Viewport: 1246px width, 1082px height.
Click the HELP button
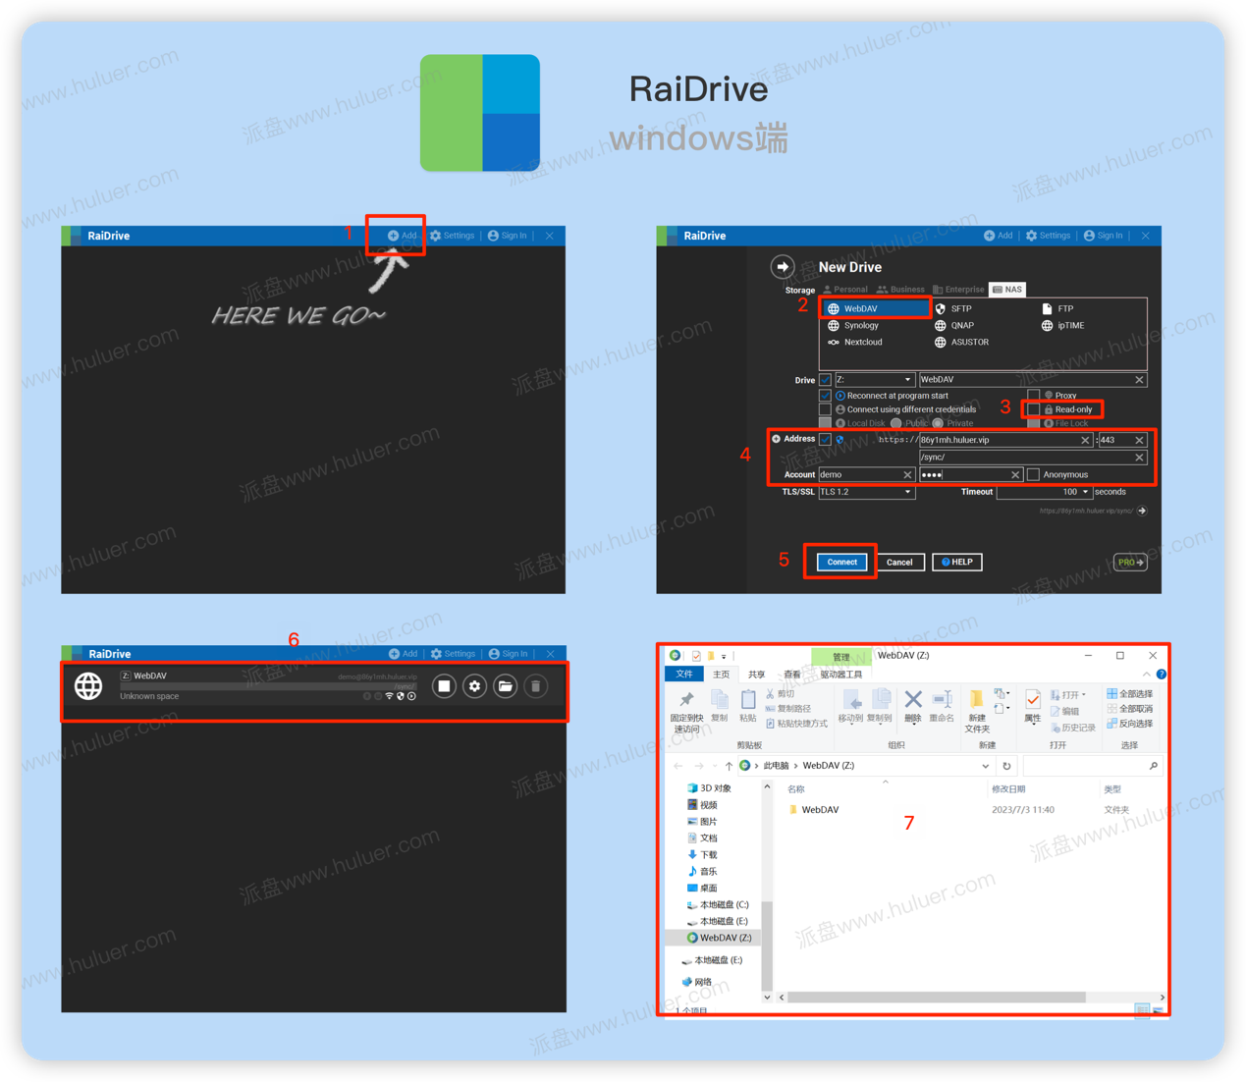pos(957,563)
